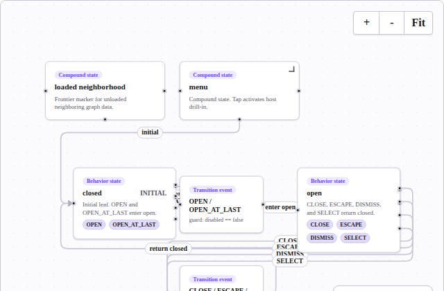Image resolution: width=444 pixels, height=291 pixels.
Task: Zoom in with the plus button
Action: pyautogui.click(x=366, y=23)
